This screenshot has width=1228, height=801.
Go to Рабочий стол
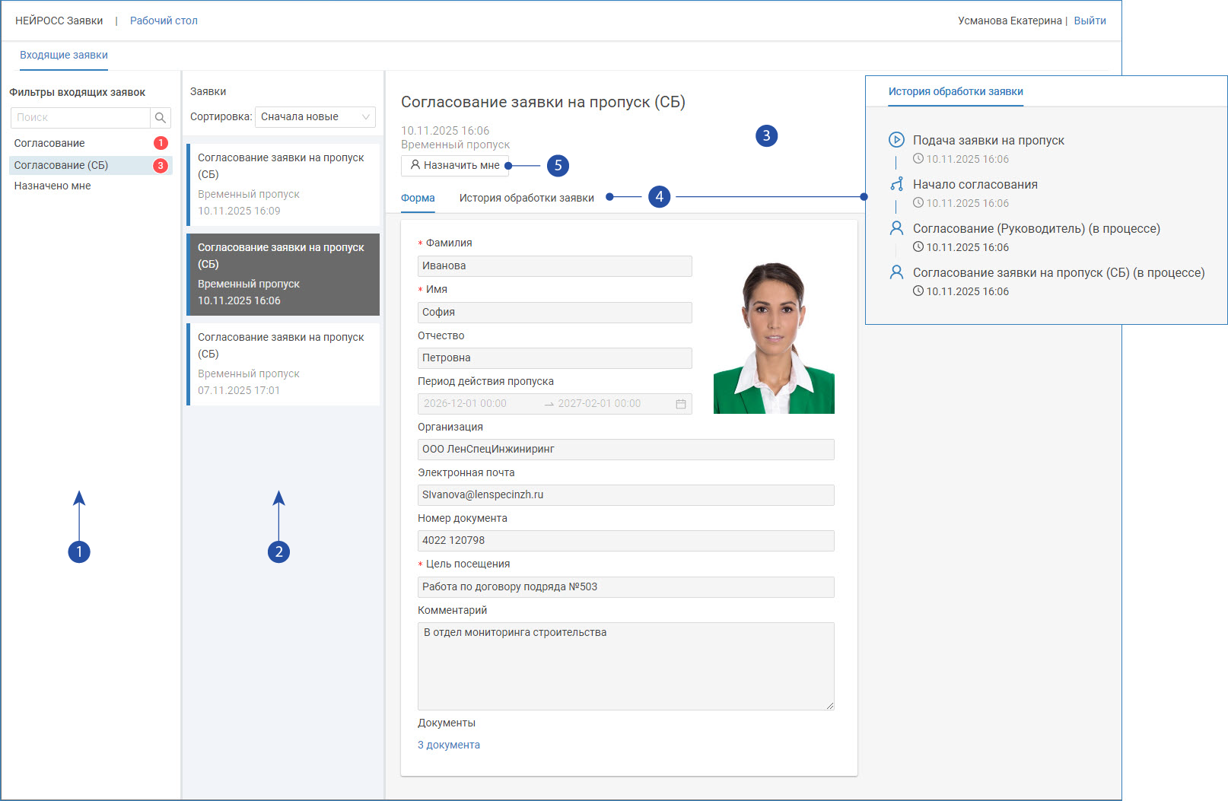[x=164, y=21]
